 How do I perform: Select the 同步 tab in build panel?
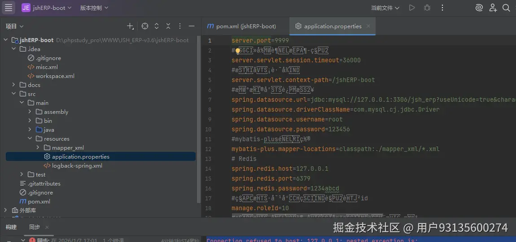pyautogui.click(x=34, y=227)
